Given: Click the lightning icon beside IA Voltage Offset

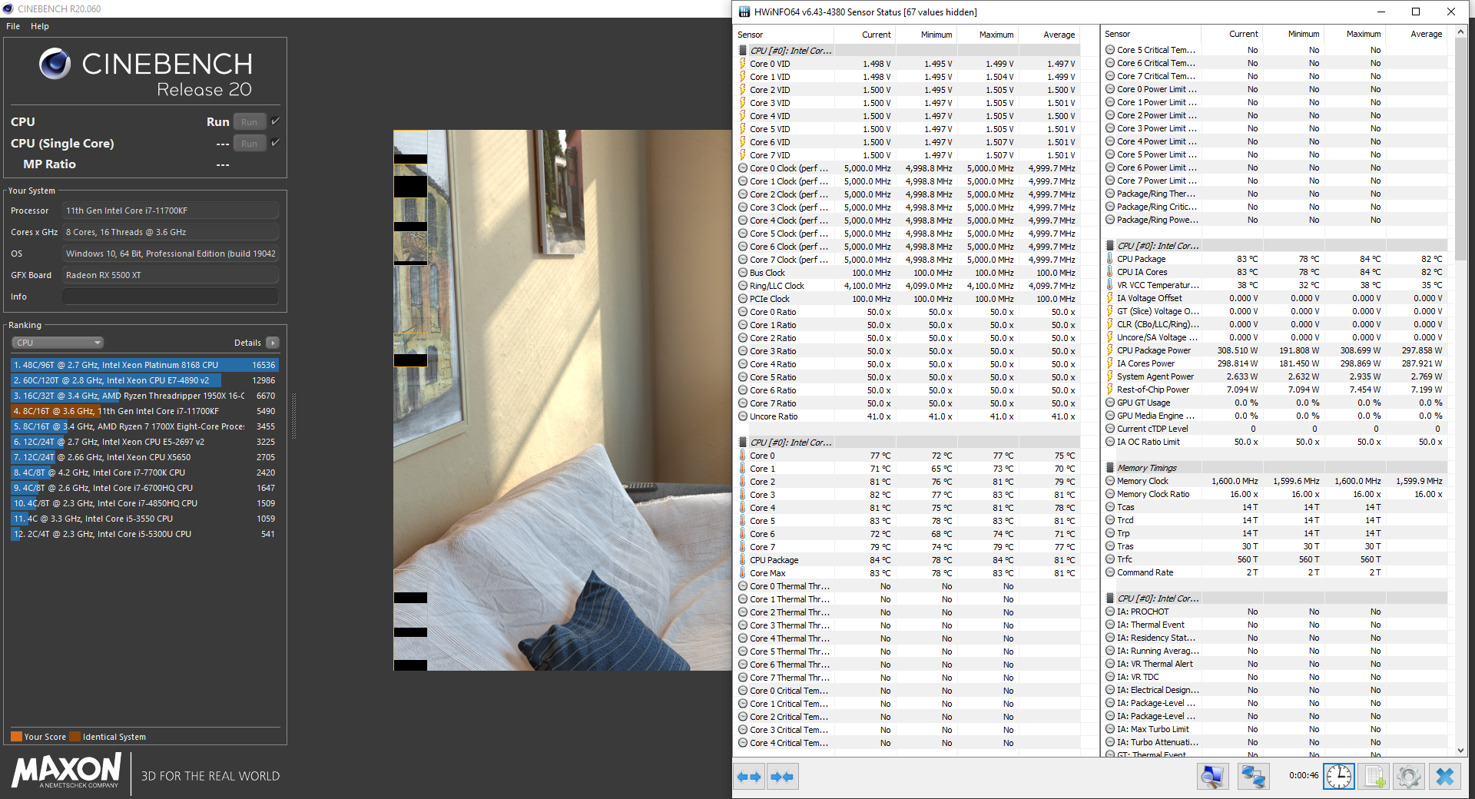Looking at the screenshot, I should pos(1110,298).
